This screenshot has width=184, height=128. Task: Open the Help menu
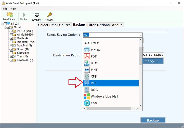point(13,9)
